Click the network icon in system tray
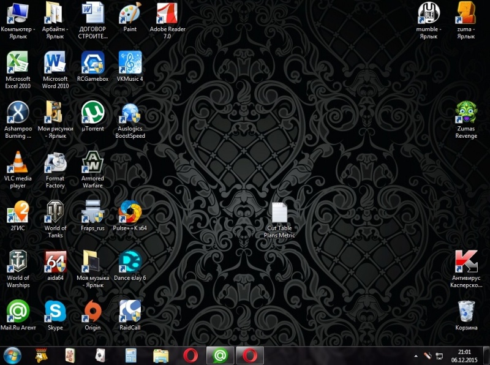The width and height of the screenshot is (490, 365). coord(439,355)
